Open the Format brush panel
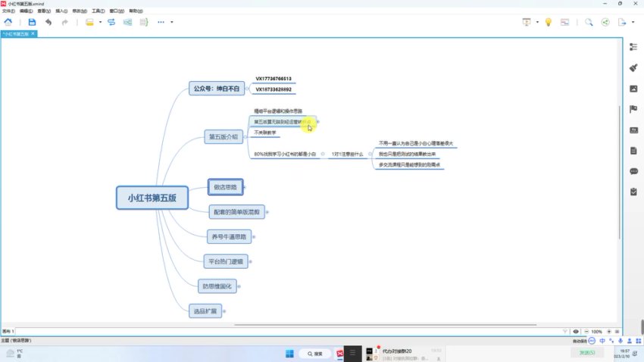 633,67
